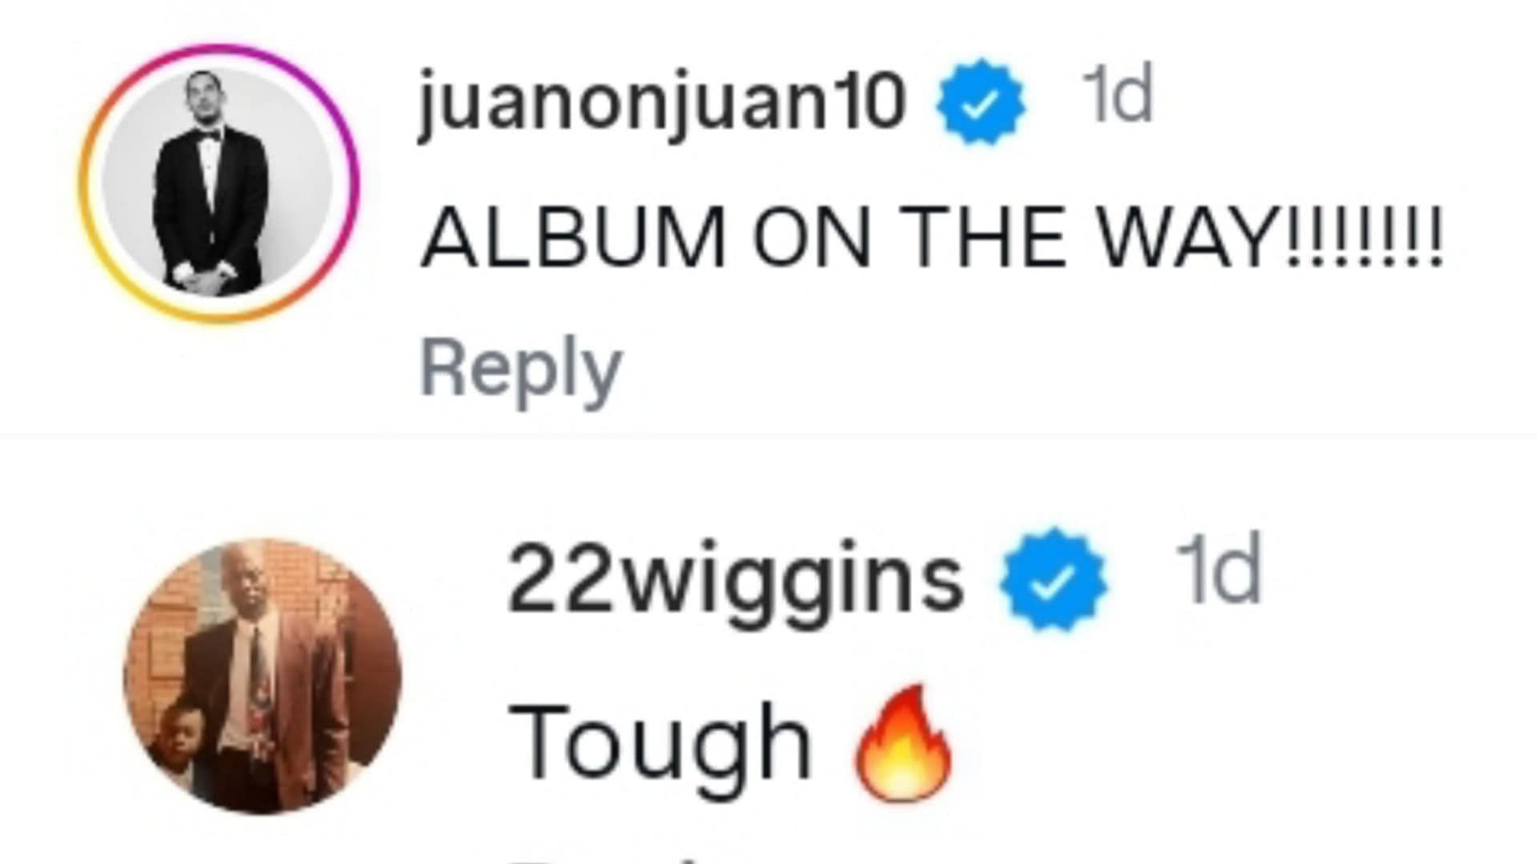Select the ALBUM ON THE WAY comment text
This screenshot has width=1537, height=864.
click(932, 238)
